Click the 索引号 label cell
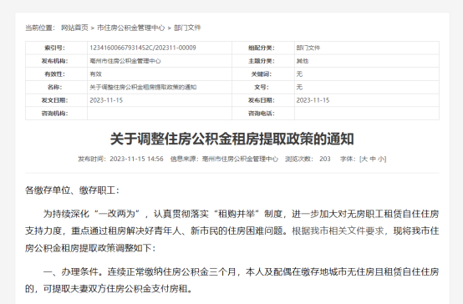463x304 pixels. (x=56, y=48)
